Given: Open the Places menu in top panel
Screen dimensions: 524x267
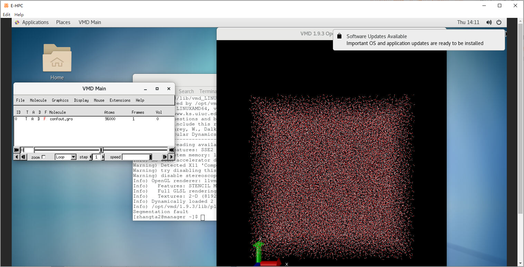Looking at the screenshot, I should (x=63, y=22).
